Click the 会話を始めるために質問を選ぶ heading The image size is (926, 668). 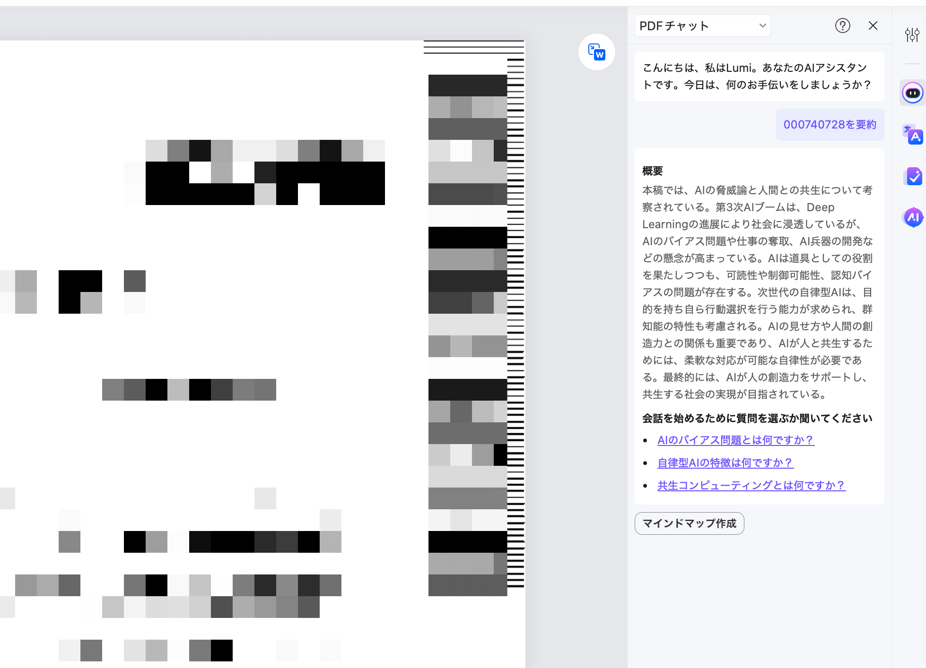click(757, 419)
